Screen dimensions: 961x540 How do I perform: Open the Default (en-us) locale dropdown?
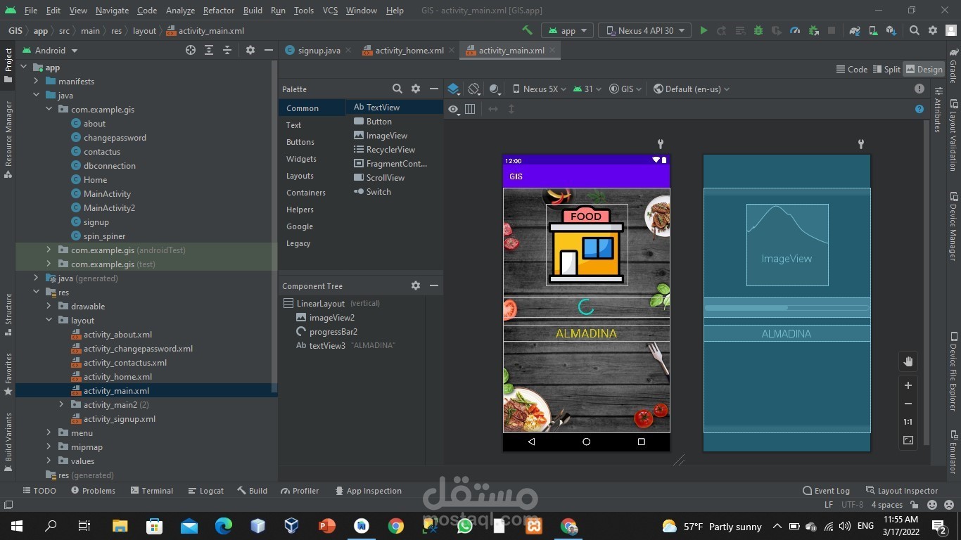692,89
